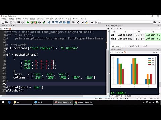
Task: Open the Windows Start menu
Action: (3, 102)
